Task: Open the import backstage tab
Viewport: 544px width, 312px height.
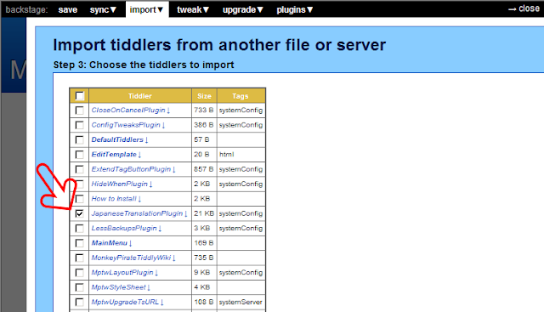Action: pyautogui.click(x=147, y=9)
